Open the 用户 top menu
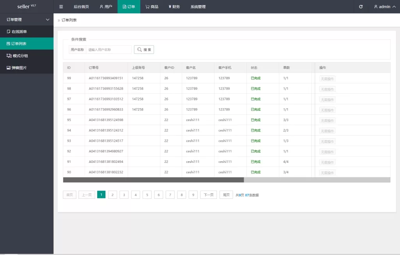Screen dimensions: 400x255 pos(106,7)
